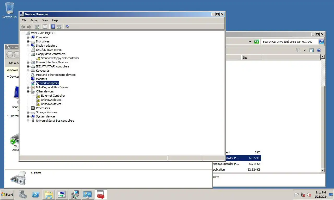Click the Ethernet Controller warning icon
The image size is (334, 200).
[x=38, y=96]
